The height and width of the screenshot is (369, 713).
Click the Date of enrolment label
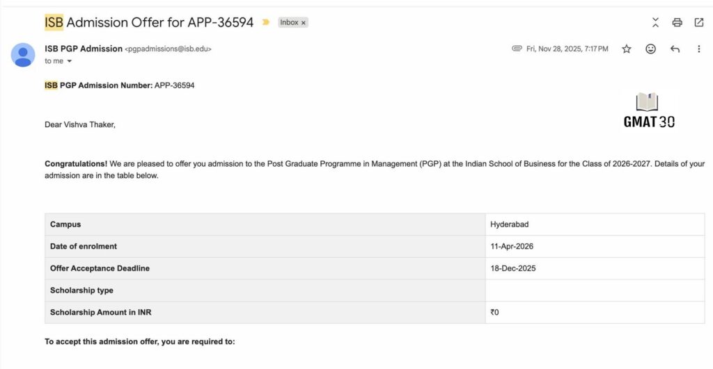click(x=84, y=246)
